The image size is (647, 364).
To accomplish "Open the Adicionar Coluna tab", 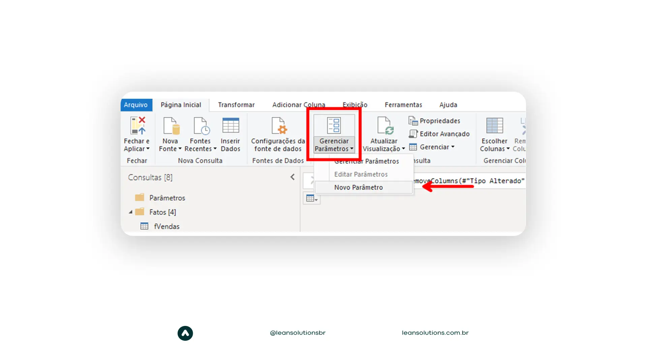I will 299,105.
